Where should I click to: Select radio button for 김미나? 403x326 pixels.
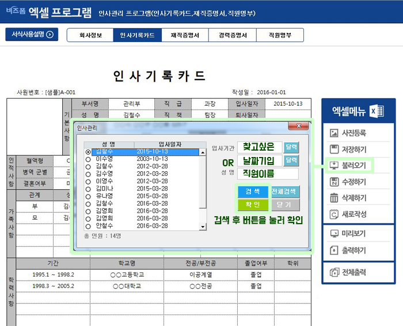88,189
